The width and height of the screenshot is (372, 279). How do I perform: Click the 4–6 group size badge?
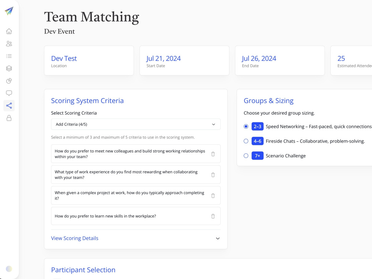pos(257,141)
